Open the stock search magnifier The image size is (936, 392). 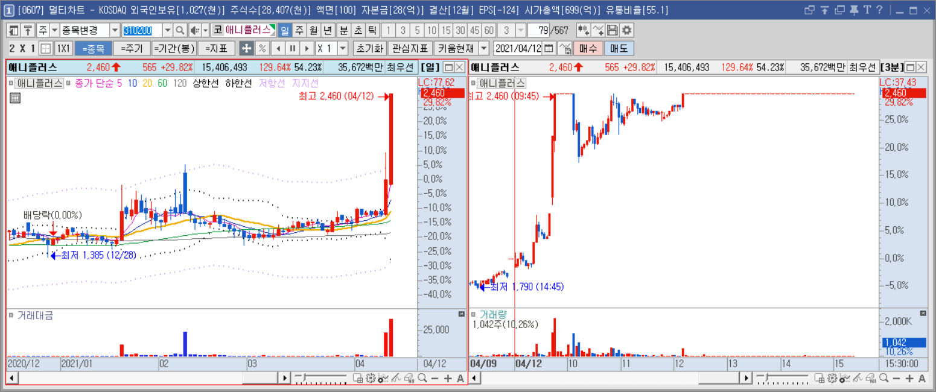point(180,30)
